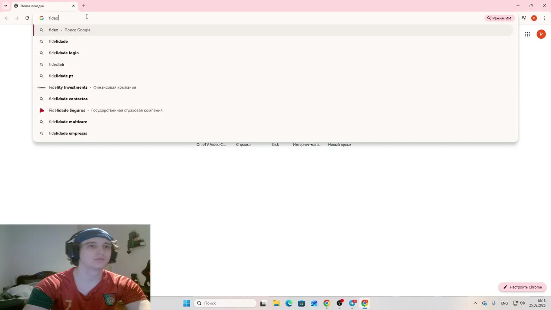Open the Google account avatar on the page

541,34
